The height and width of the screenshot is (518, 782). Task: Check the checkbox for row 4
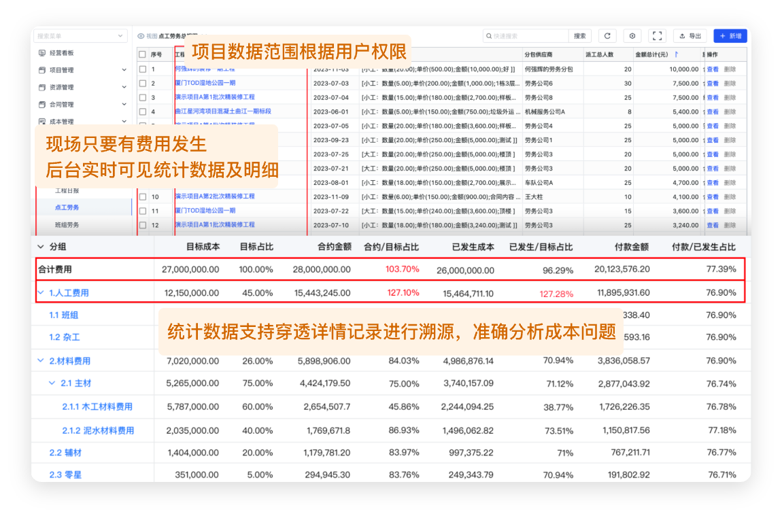(x=143, y=111)
